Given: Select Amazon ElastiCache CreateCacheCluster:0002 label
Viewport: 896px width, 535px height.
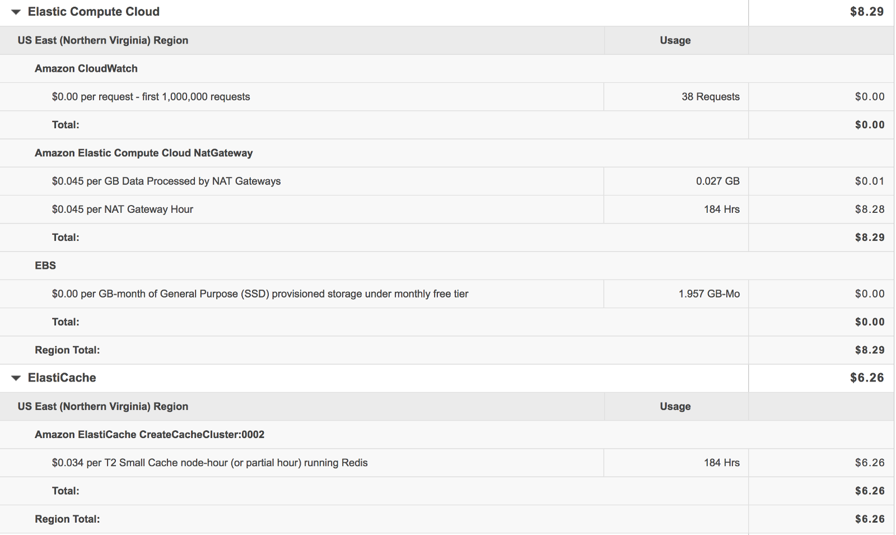Looking at the screenshot, I should pos(150,435).
